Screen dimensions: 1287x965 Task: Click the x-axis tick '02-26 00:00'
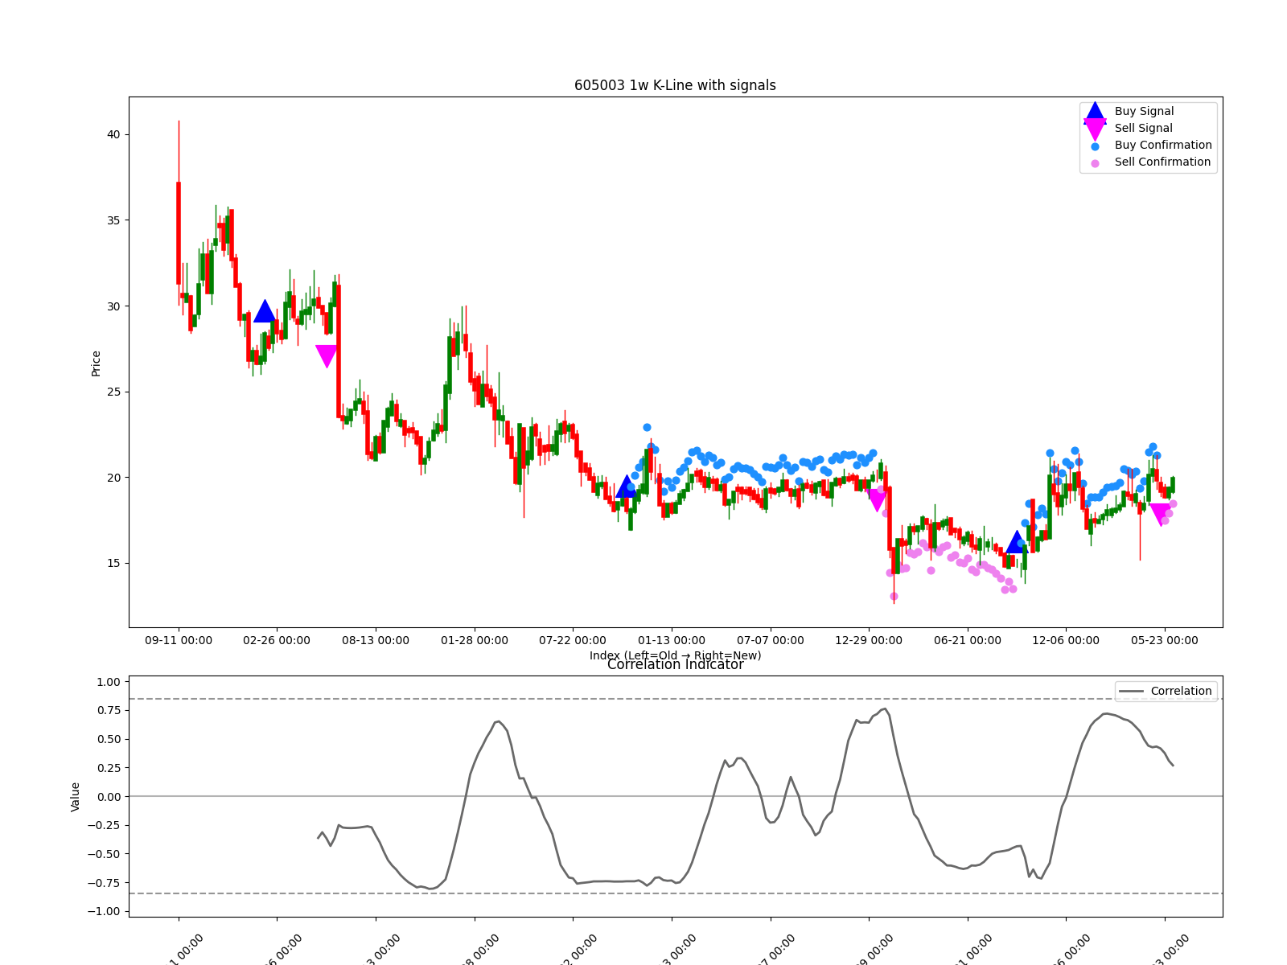pos(277,641)
